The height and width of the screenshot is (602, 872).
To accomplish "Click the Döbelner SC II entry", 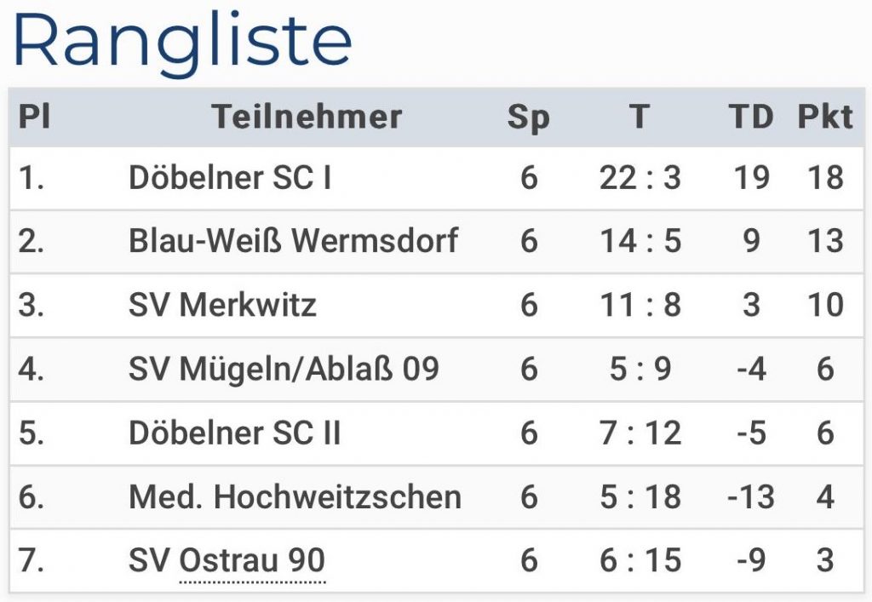I will [234, 433].
